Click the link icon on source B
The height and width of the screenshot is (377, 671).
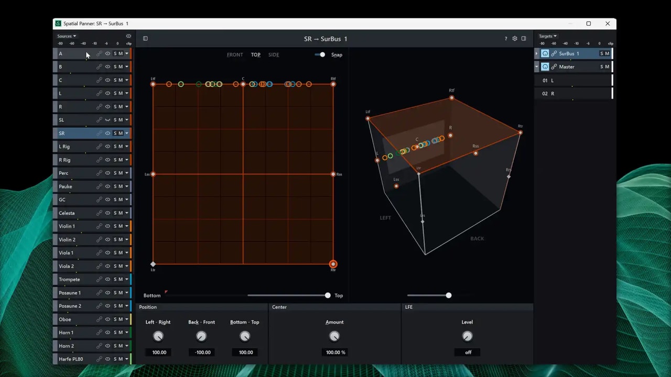tap(99, 67)
